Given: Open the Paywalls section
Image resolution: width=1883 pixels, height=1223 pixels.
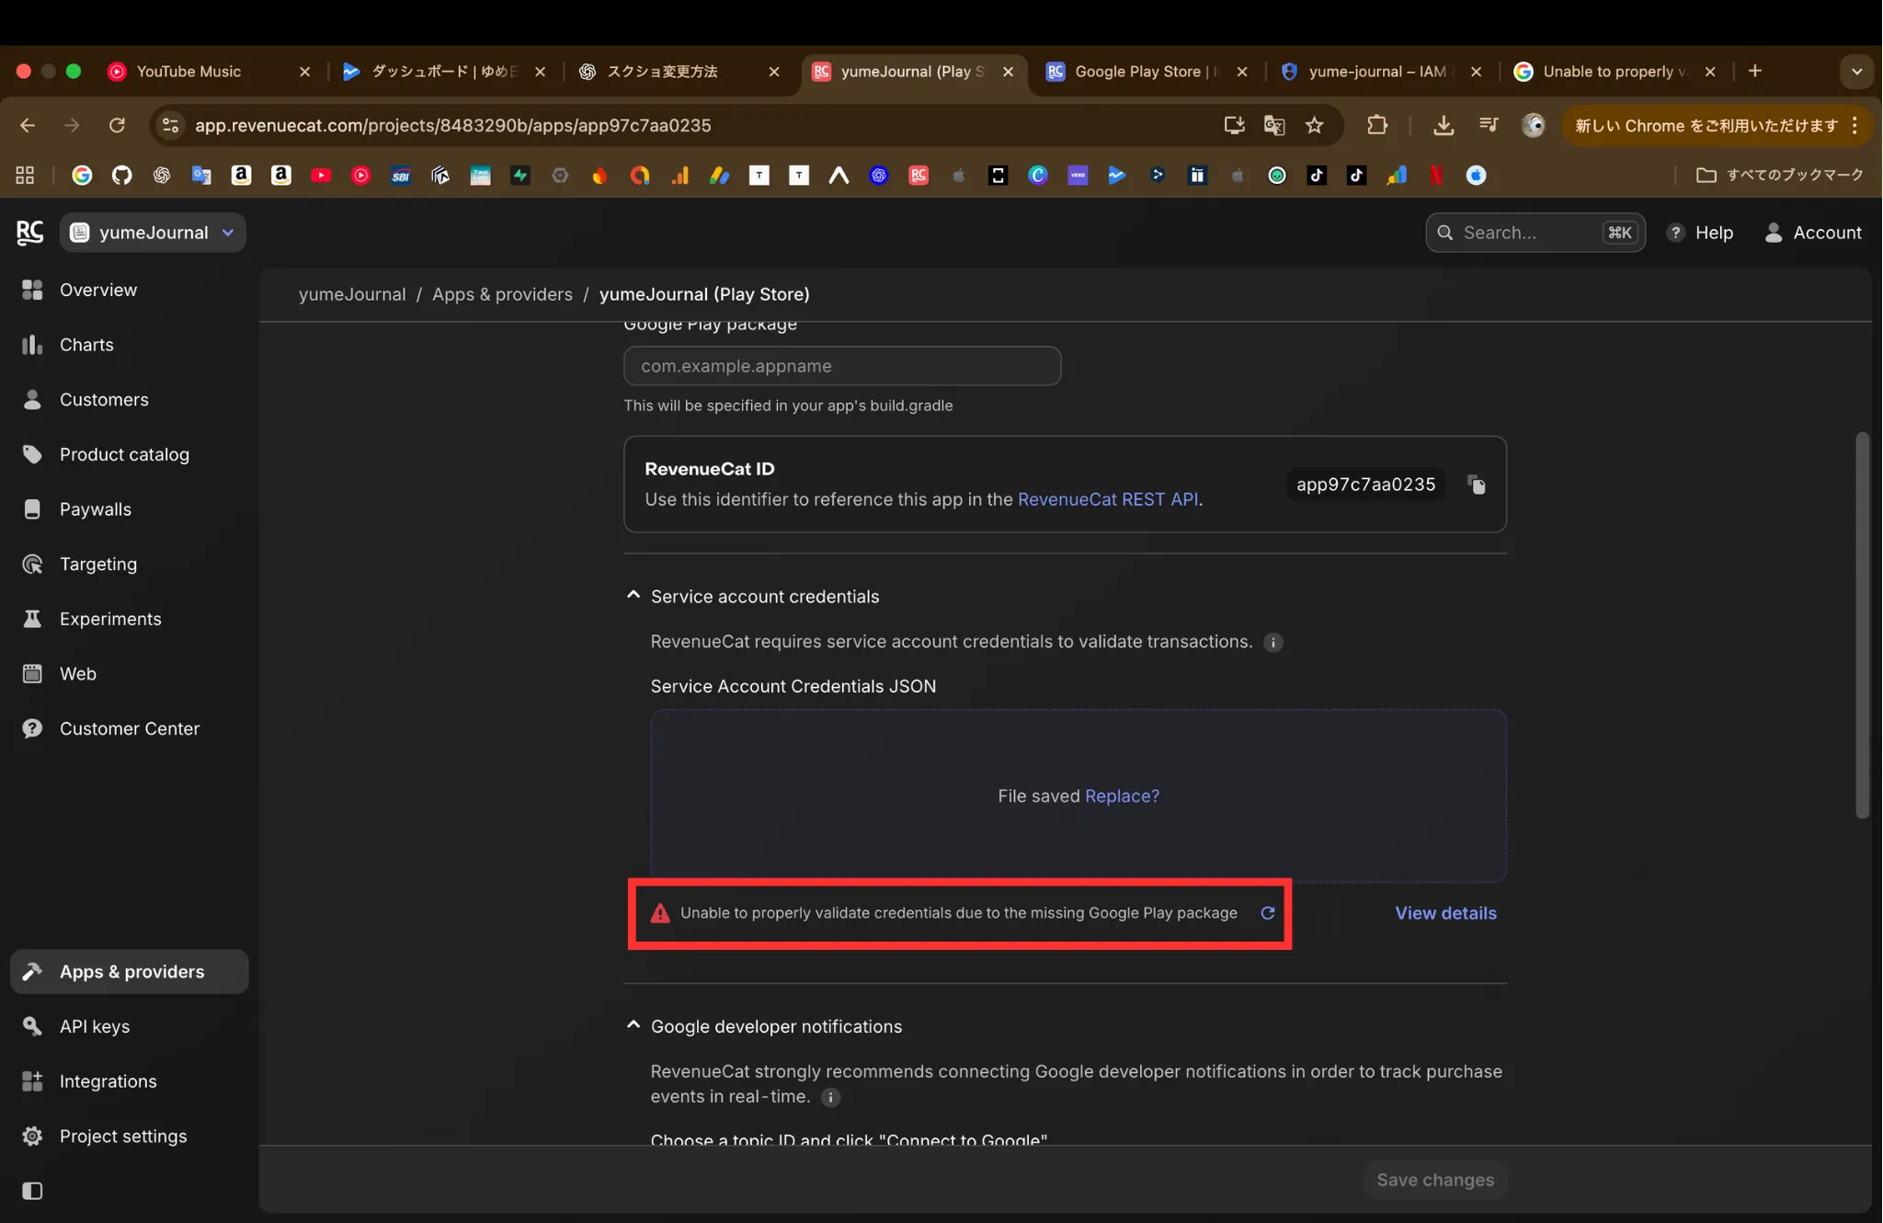Looking at the screenshot, I should click(x=96, y=509).
